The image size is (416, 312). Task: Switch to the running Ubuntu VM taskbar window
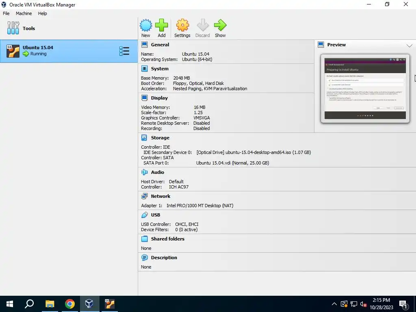(x=109, y=304)
